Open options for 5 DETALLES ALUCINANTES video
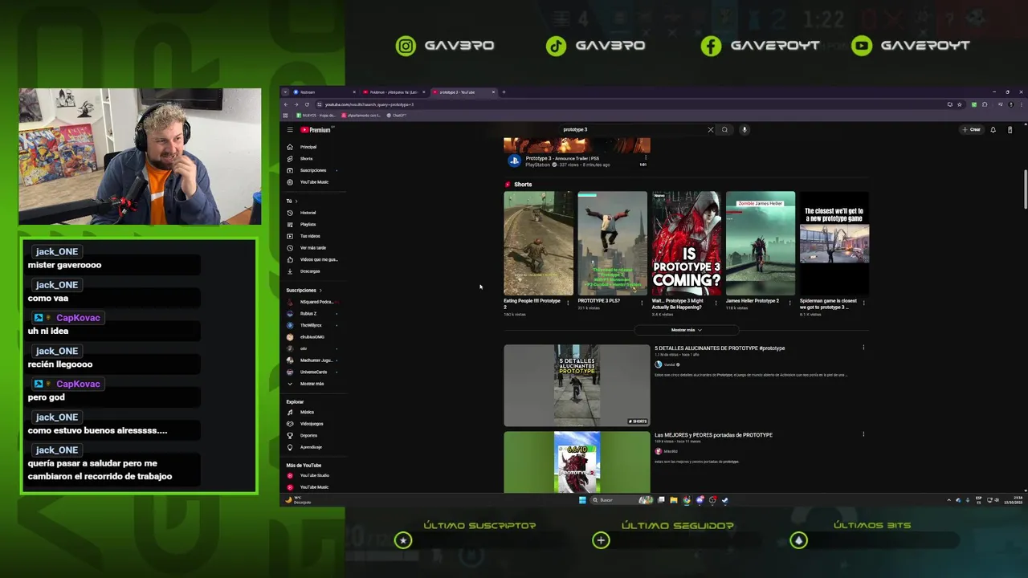This screenshot has width=1028, height=578. (863, 348)
